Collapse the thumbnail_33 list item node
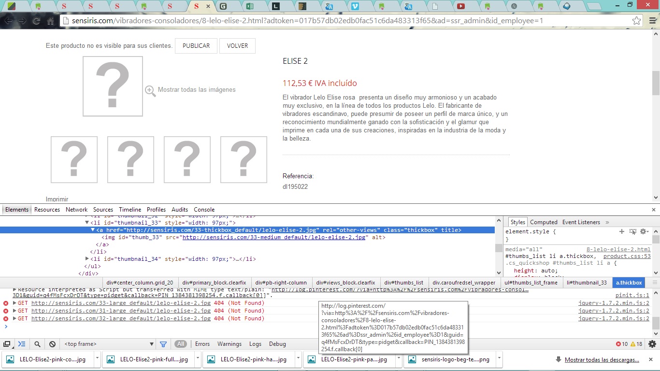 pyautogui.click(x=87, y=223)
